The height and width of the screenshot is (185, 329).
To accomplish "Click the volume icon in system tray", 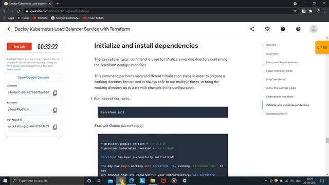I will click(x=291, y=180).
